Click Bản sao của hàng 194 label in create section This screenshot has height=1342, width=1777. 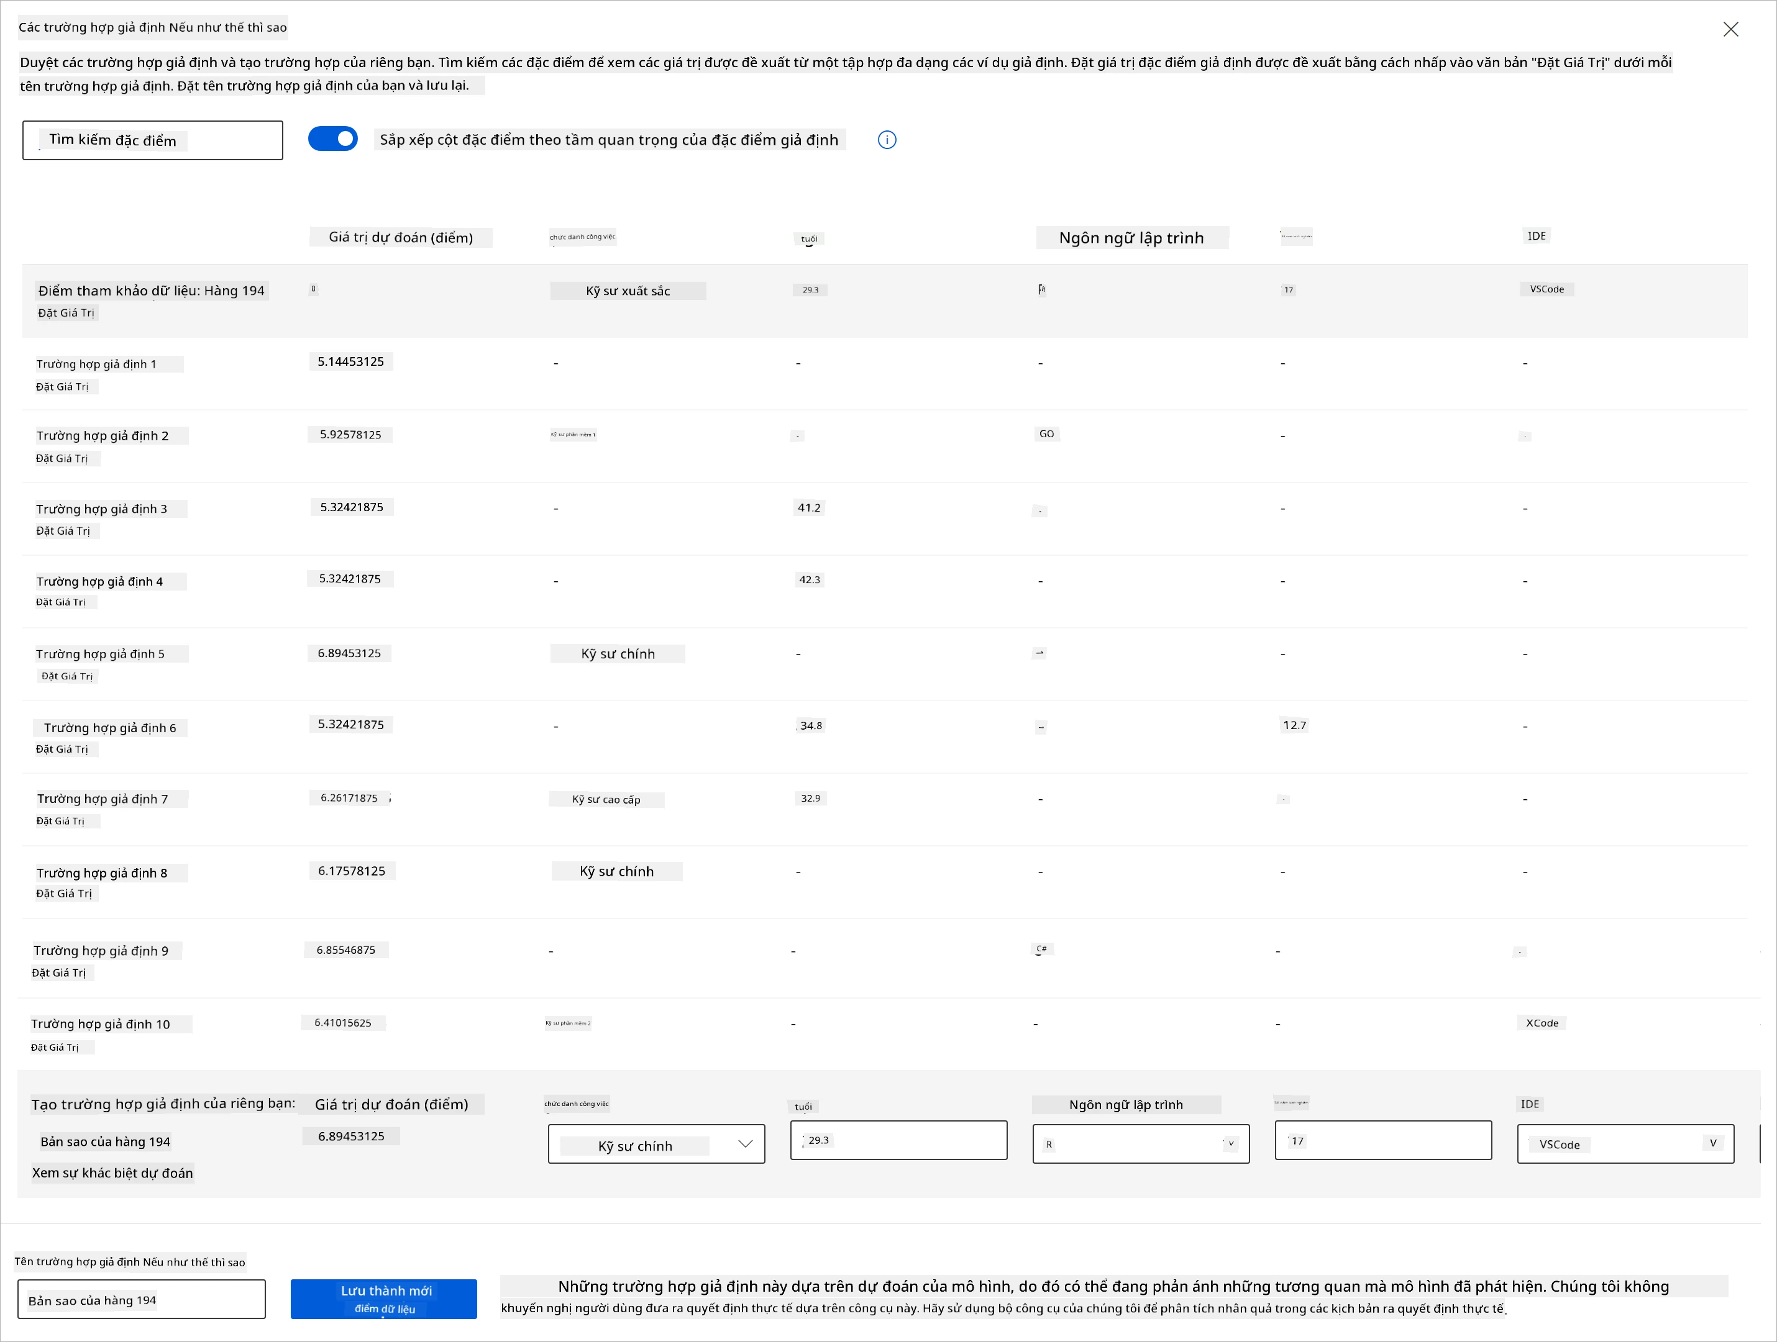(x=105, y=1142)
